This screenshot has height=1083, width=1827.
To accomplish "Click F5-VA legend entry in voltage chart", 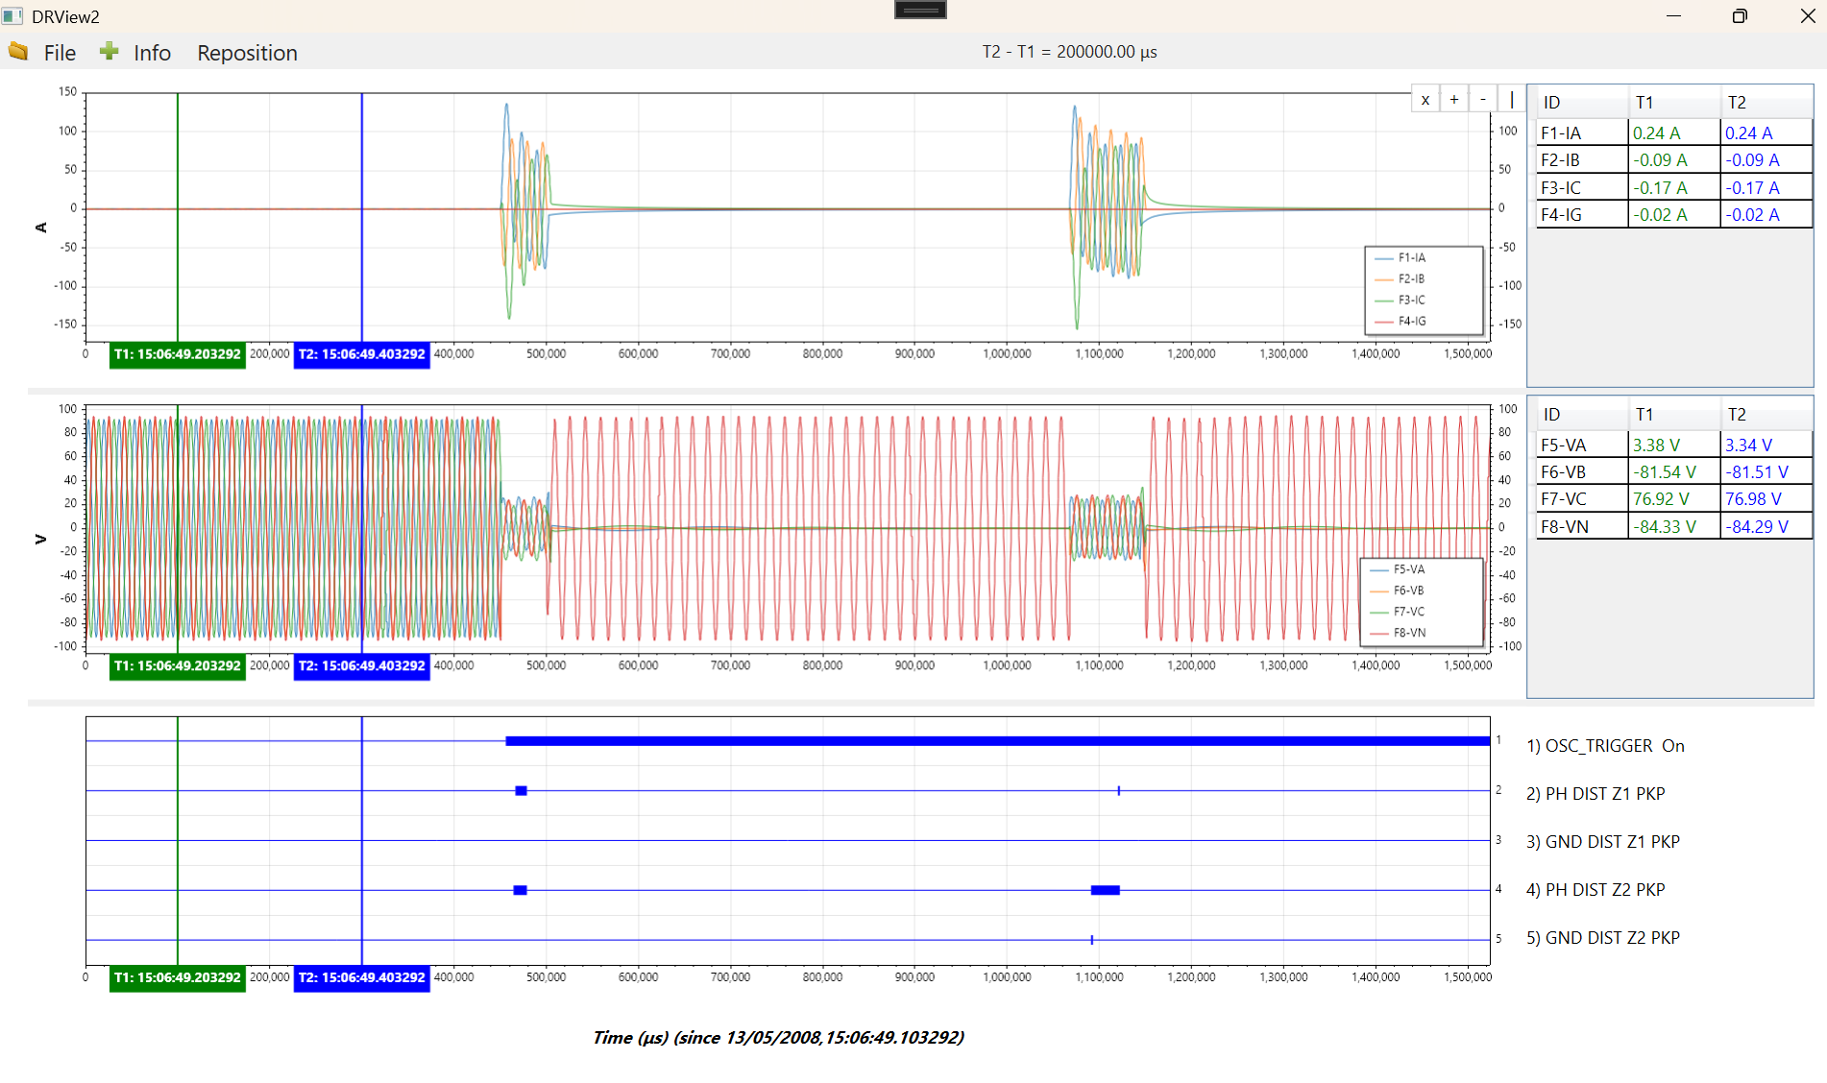I will point(1398,570).
